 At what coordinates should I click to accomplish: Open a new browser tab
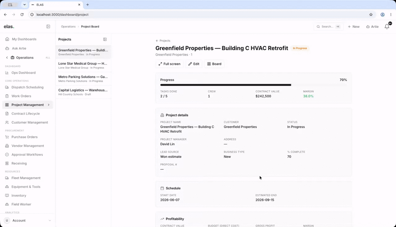click(x=88, y=5)
